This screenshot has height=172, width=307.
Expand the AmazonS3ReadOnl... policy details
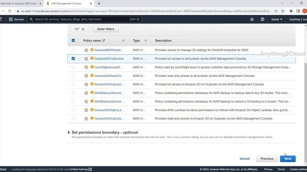click(86, 76)
